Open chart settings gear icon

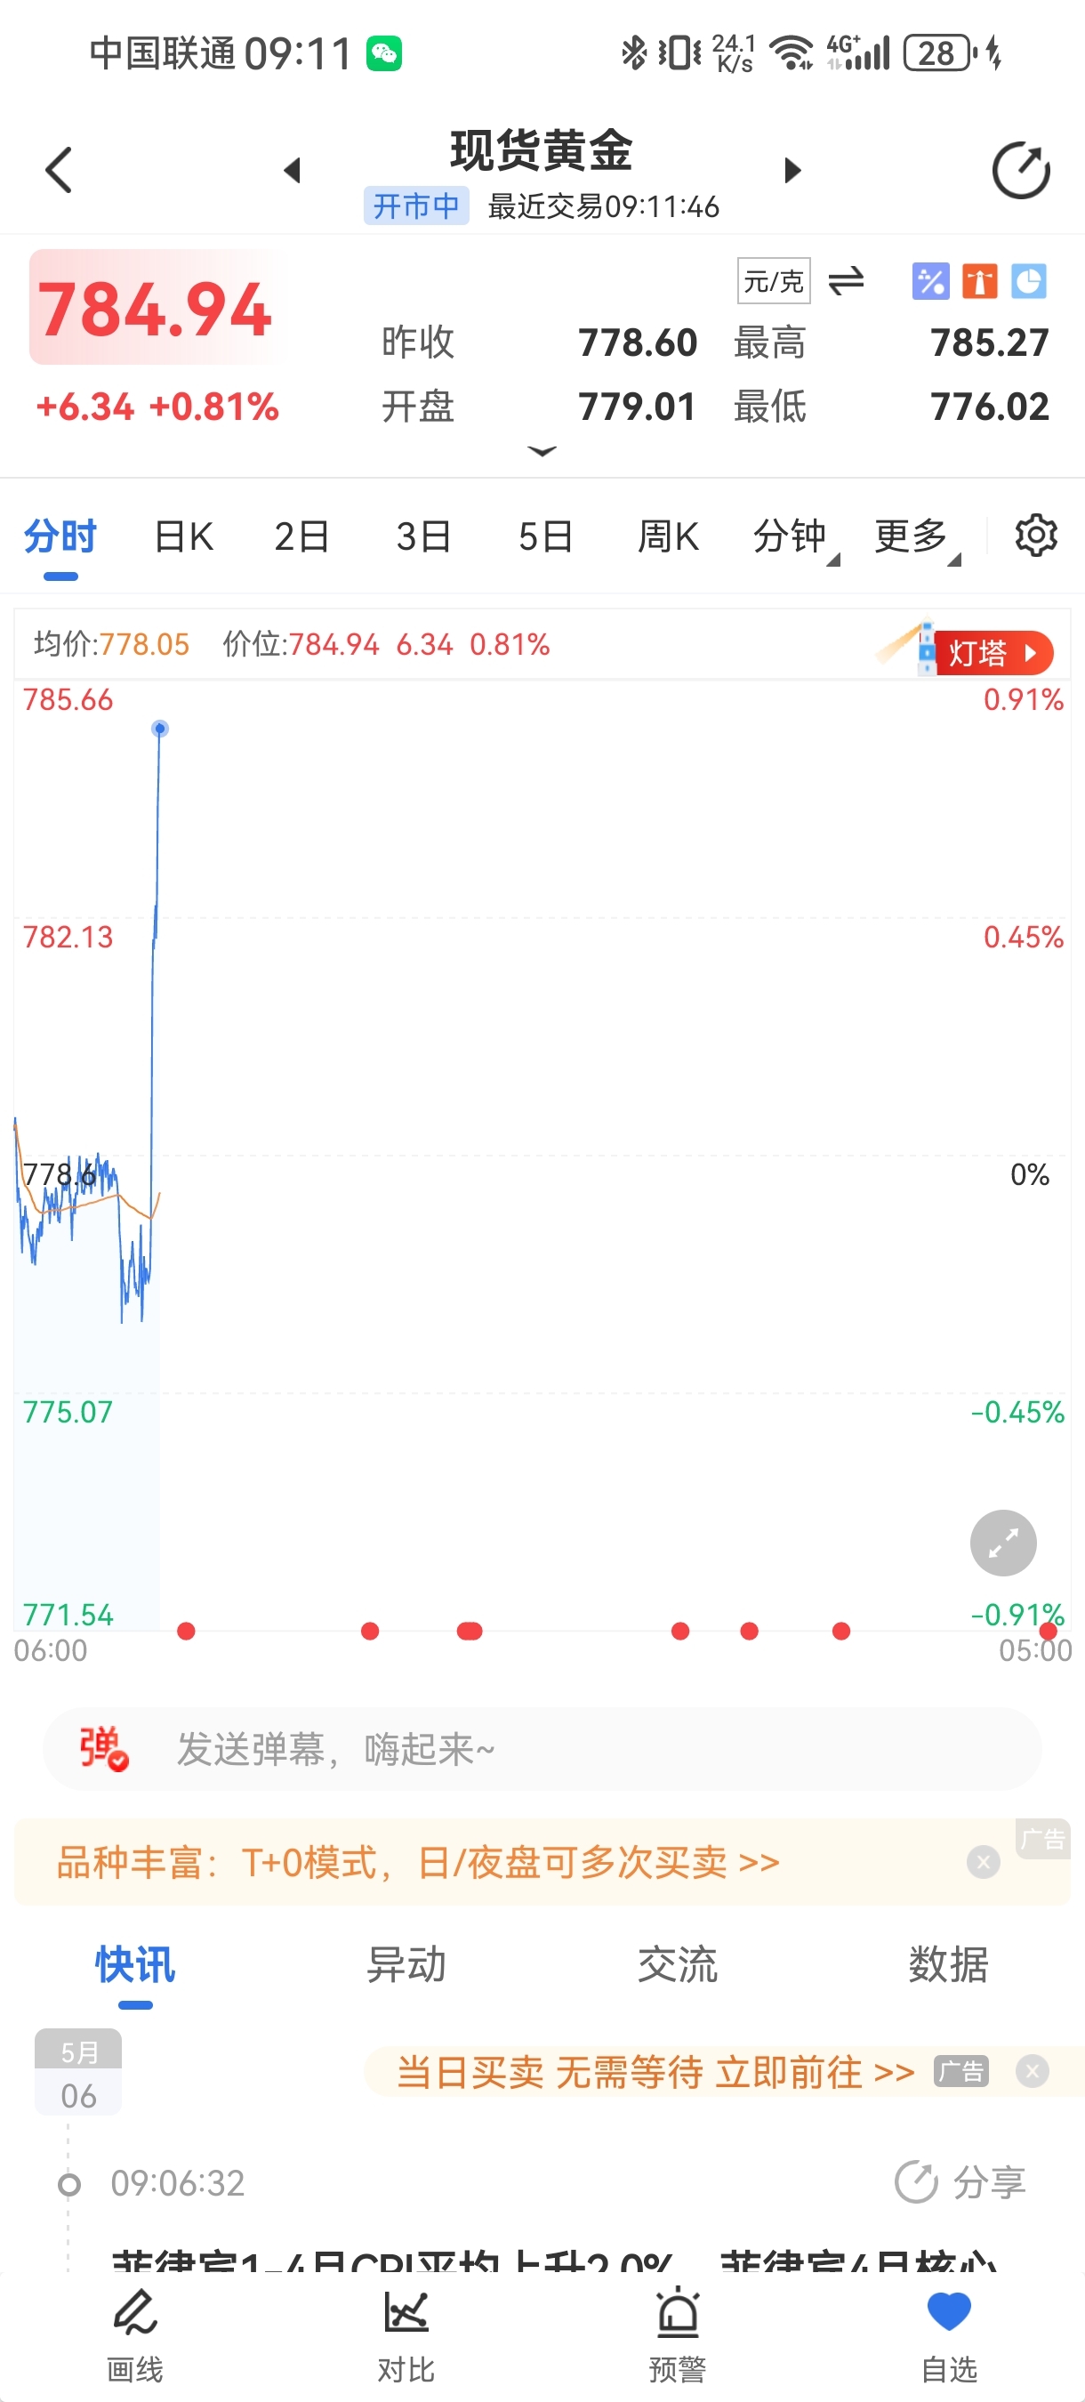click(1035, 536)
